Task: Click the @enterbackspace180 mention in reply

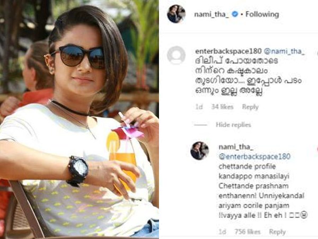Action: [254, 157]
